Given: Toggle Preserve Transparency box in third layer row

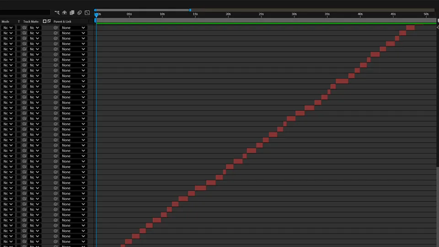Looking at the screenshot, I should click(x=19, y=38).
